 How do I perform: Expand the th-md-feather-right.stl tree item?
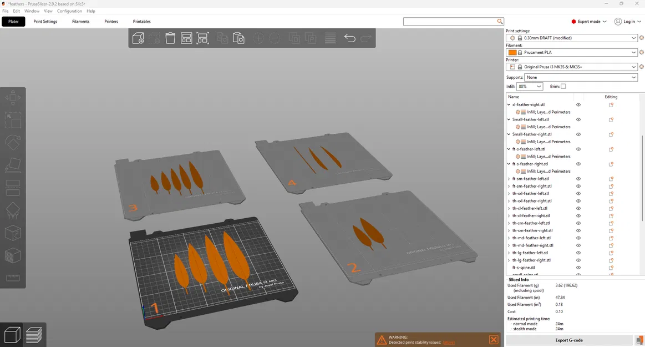click(509, 245)
